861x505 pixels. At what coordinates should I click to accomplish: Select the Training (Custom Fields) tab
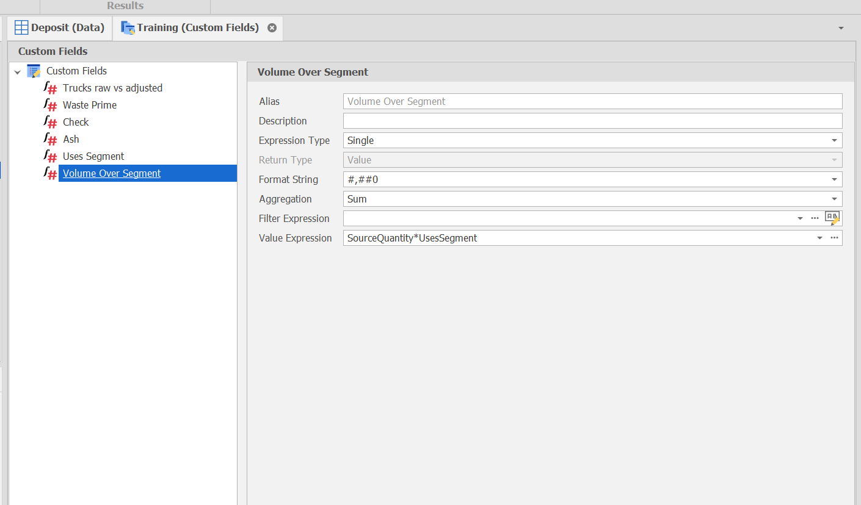click(197, 27)
